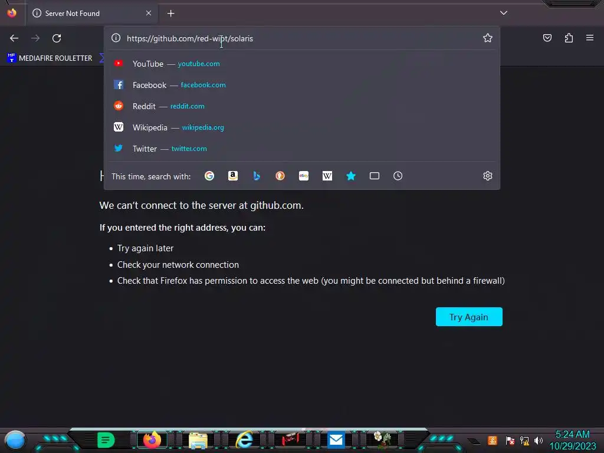Image resolution: width=604 pixels, height=453 pixels.
Task: Search with Bing engine icon
Action: click(x=257, y=176)
